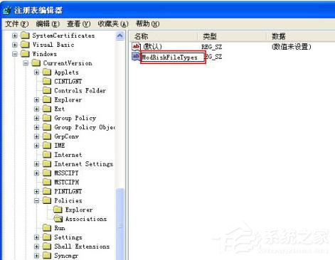This screenshot has width=335, height=260.
Task: Select the Explorer key under CurrentVersion
Action: [x=68, y=99]
